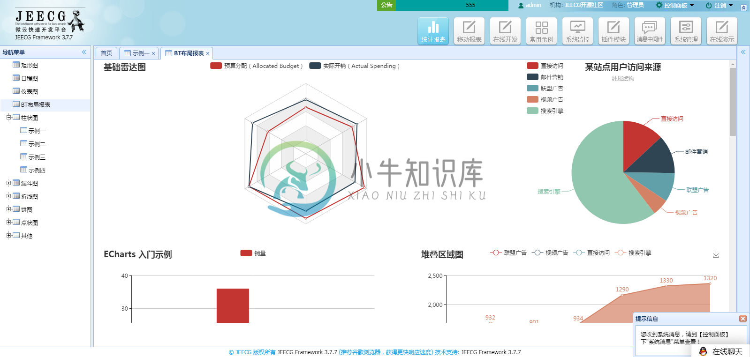Viewport: 750px width, 357px height.
Task: Open the 消息中间件 toolbar icon
Action: coord(650,31)
